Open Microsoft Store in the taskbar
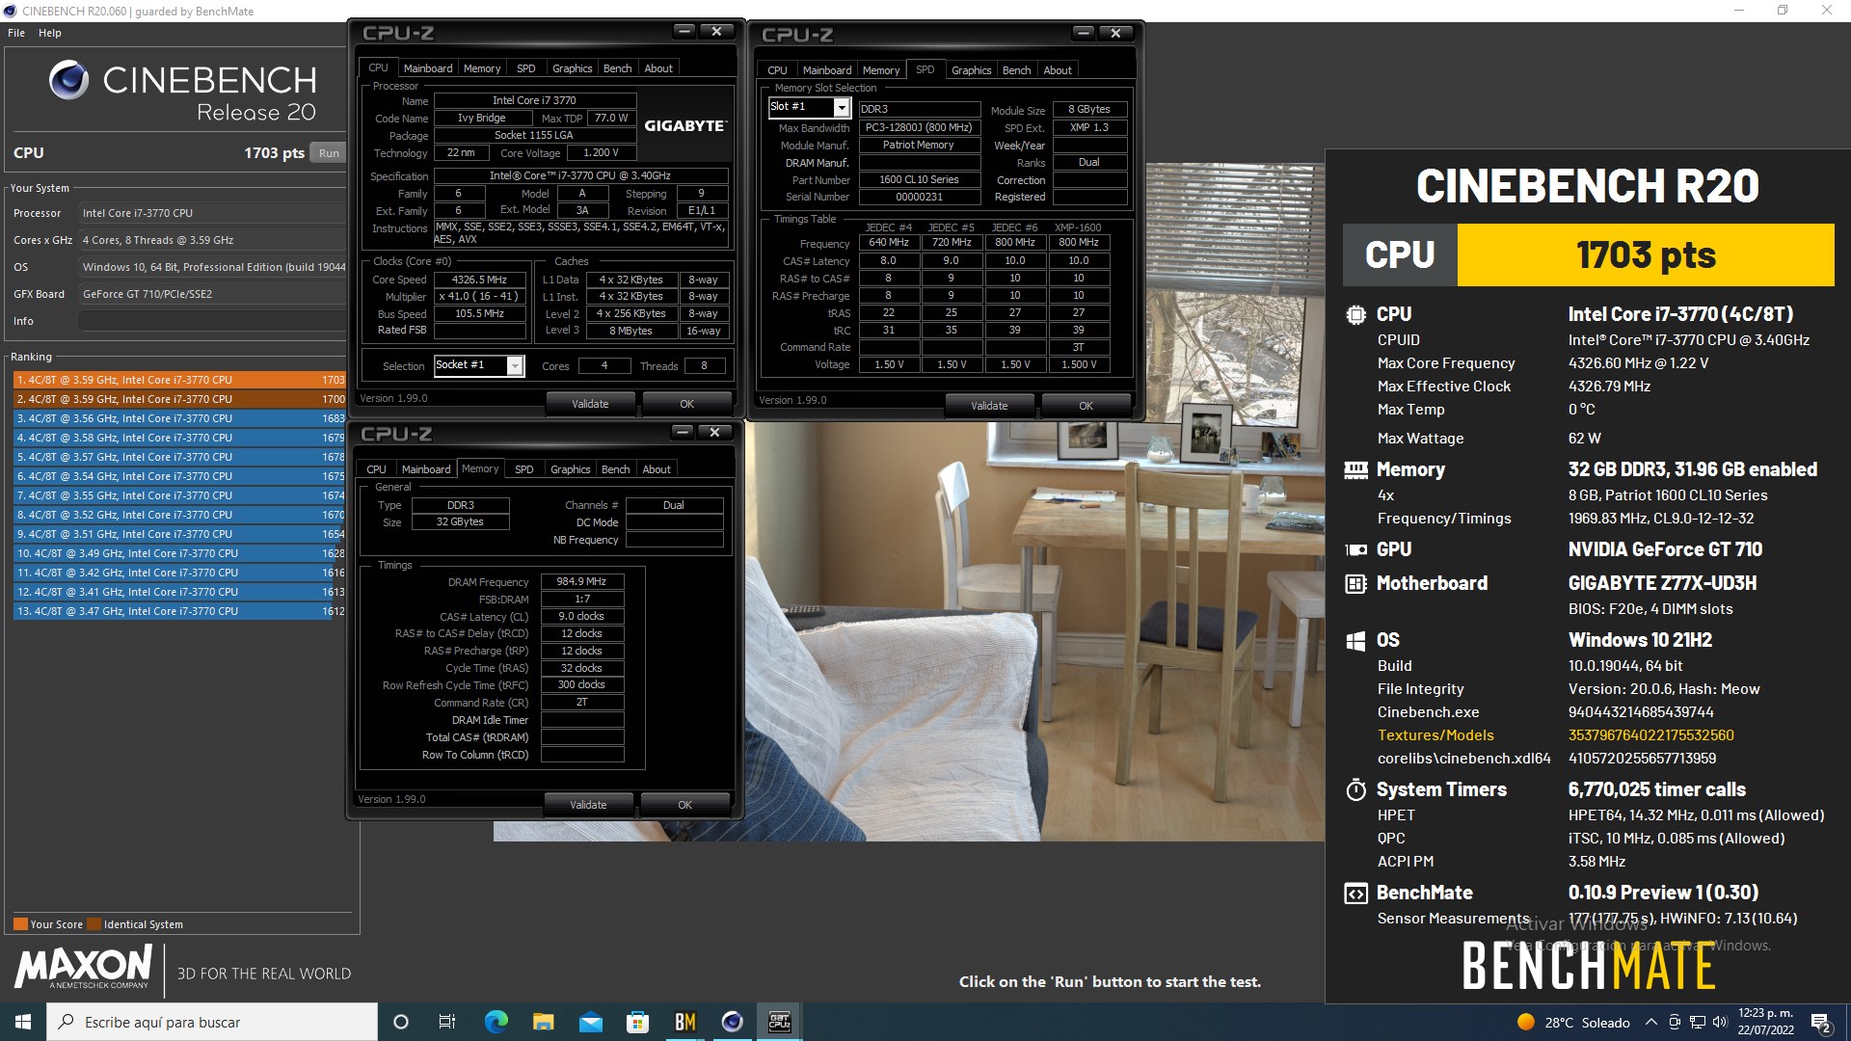 click(637, 1022)
